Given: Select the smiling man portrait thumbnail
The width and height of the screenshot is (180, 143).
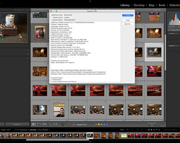Looking at the screenshot, I should pyautogui.click(x=59, y=110).
